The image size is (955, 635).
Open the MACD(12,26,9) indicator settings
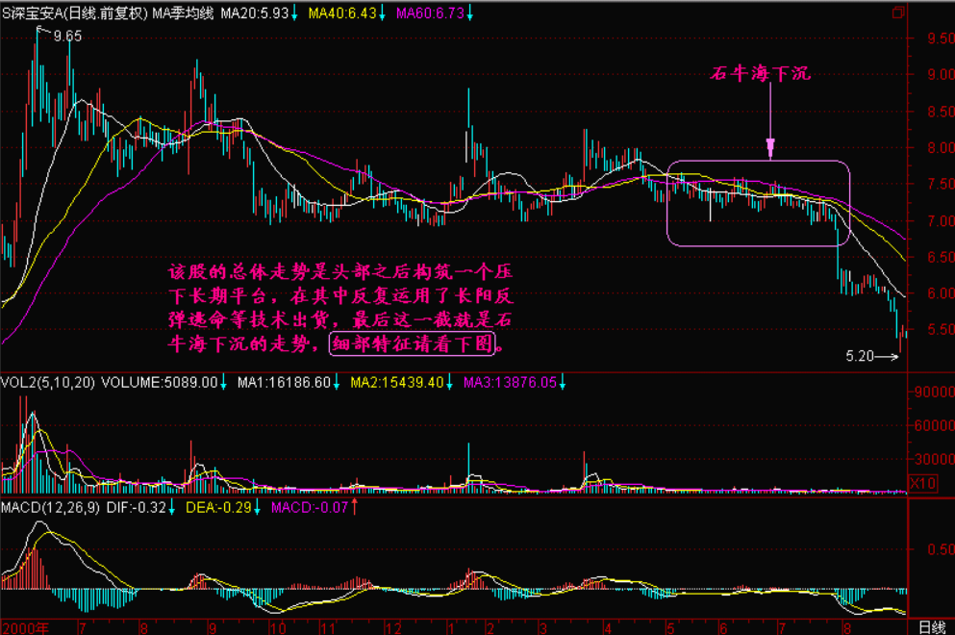pos(44,505)
